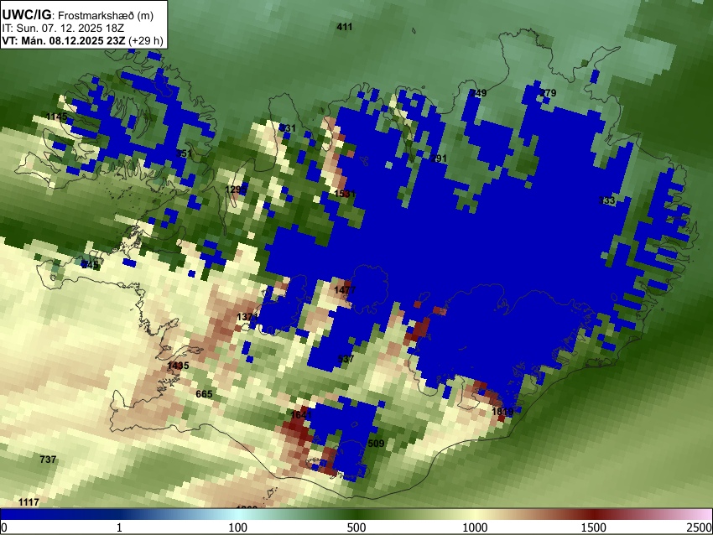Select the 291 freezing level value

coord(439,158)
